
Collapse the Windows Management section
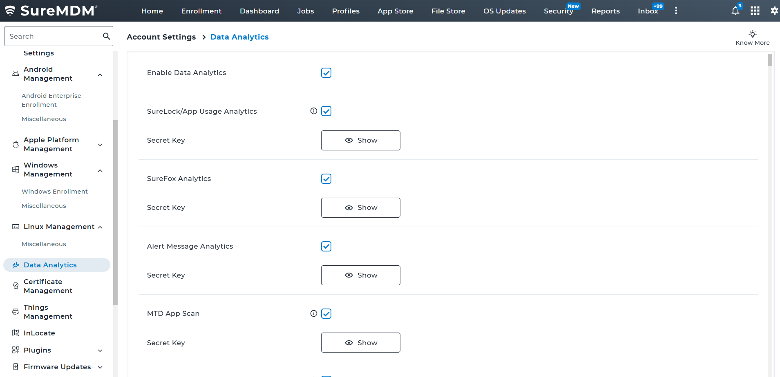[100, 170]
